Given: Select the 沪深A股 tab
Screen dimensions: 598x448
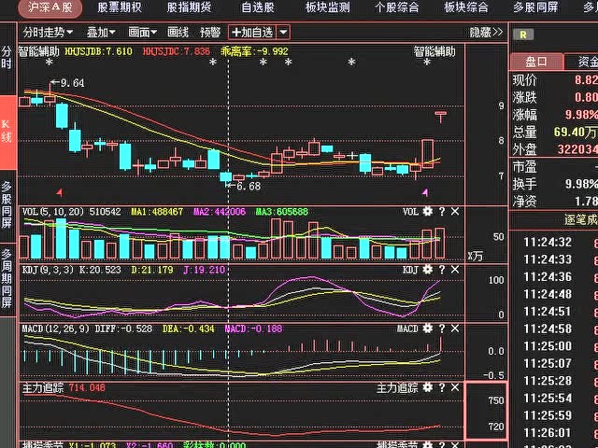Looking at the screenshot, I should tap(50, 7).
